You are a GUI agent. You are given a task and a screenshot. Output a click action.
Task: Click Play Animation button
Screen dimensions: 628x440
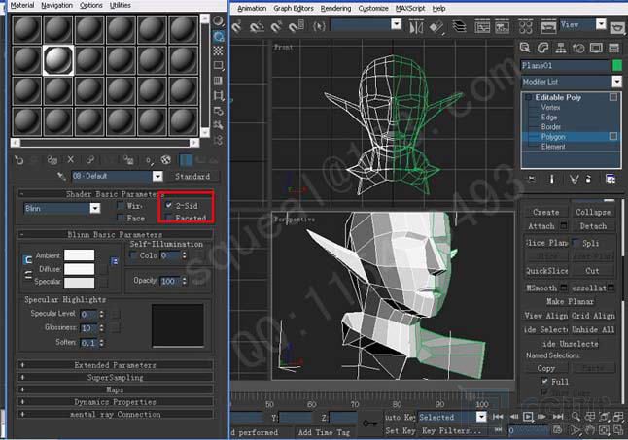point(528,417)
